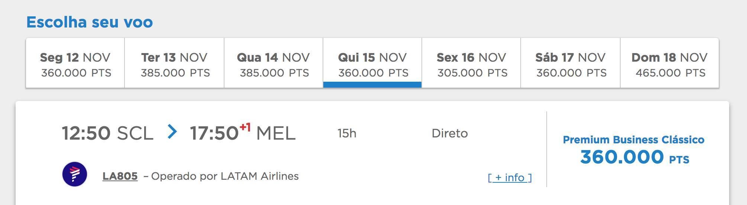Image resolution: width=747 pixels, height=205 pixels.
Task: Choose Qua 14 NOV with 385.000 PTS
Action: [x=274, y=63]
